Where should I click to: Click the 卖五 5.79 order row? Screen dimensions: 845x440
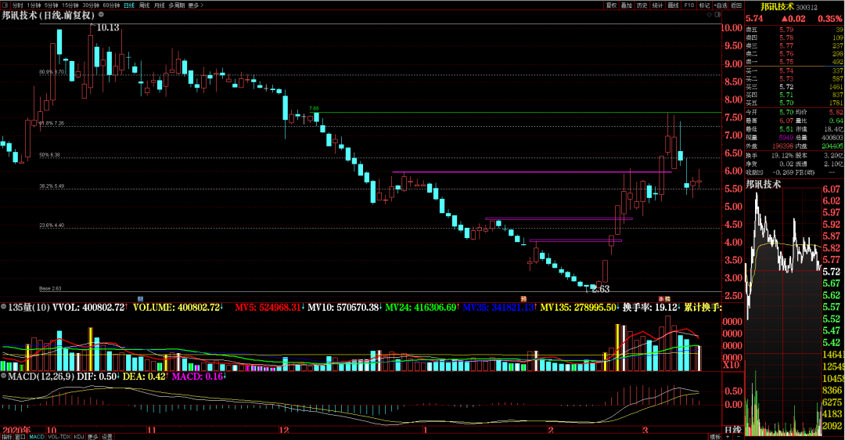[794, 30]
